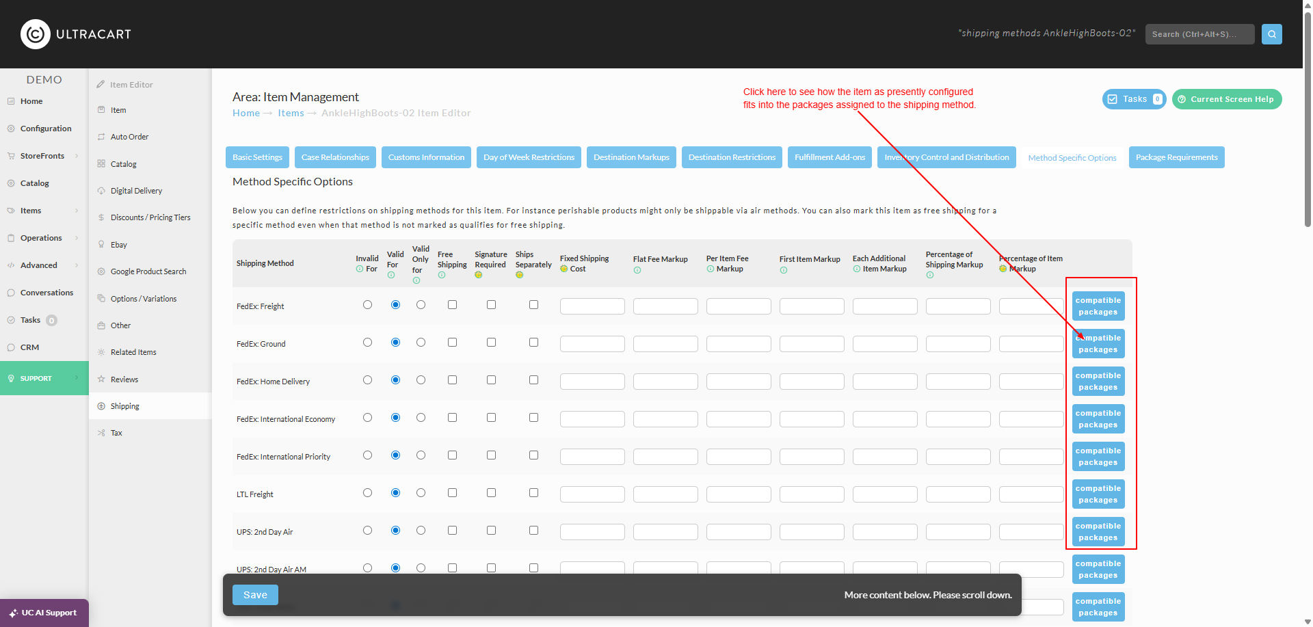Click compatible packages for LTL Freight

coord(1098,494)
